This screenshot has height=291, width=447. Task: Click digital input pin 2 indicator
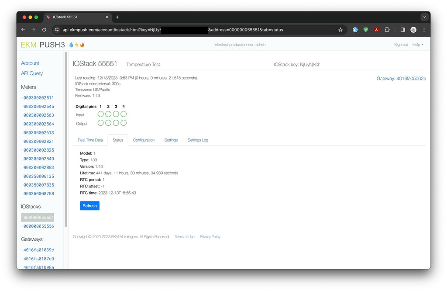[108, 114]
